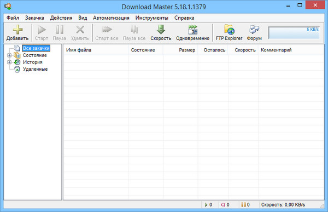
Task: Open the Форум toolbar icon
Action: tap(254, 30)
